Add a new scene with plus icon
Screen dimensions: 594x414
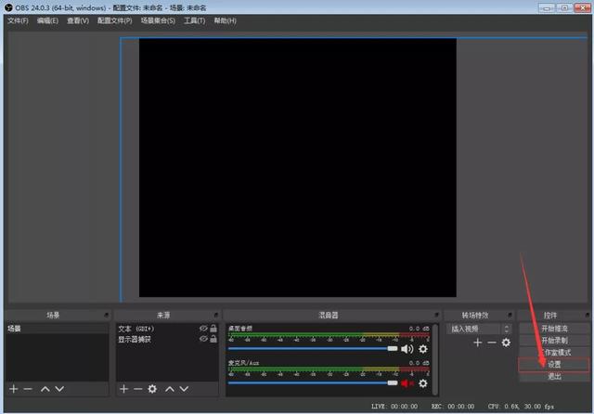13,389
